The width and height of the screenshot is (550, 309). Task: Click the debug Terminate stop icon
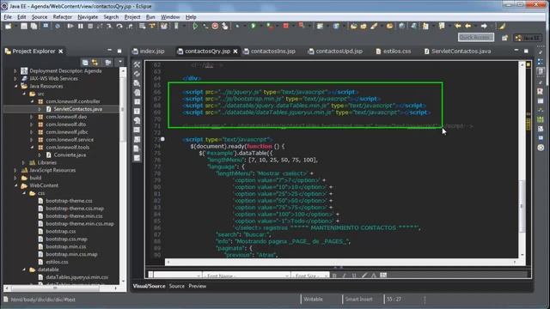(x=90, y=27)
